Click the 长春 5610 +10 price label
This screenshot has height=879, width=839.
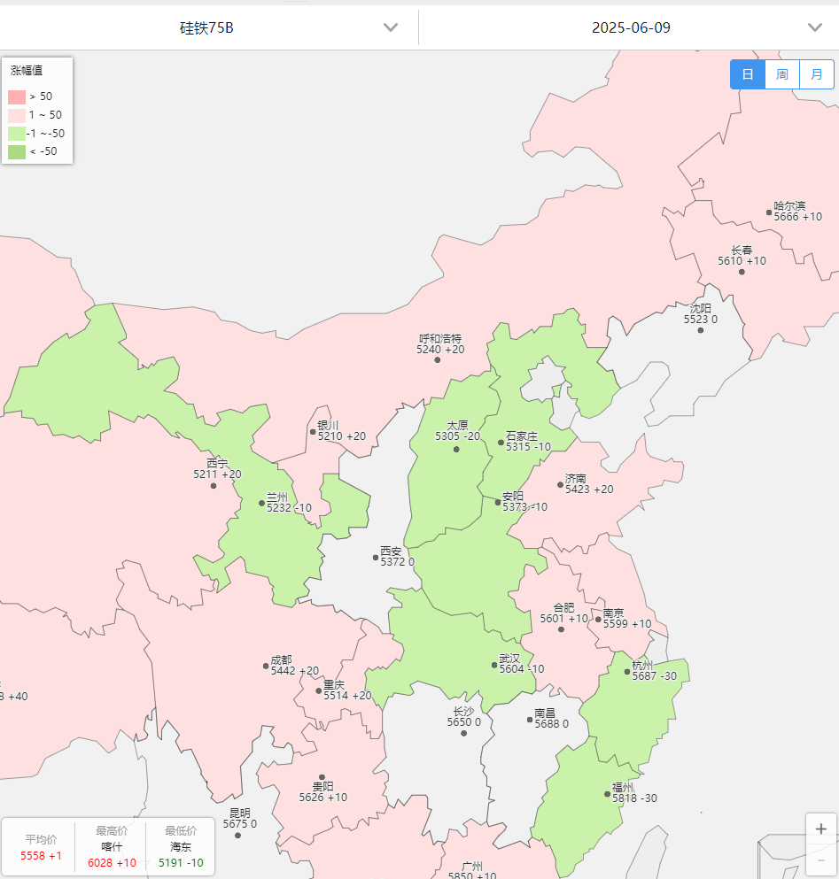(742, 256)
